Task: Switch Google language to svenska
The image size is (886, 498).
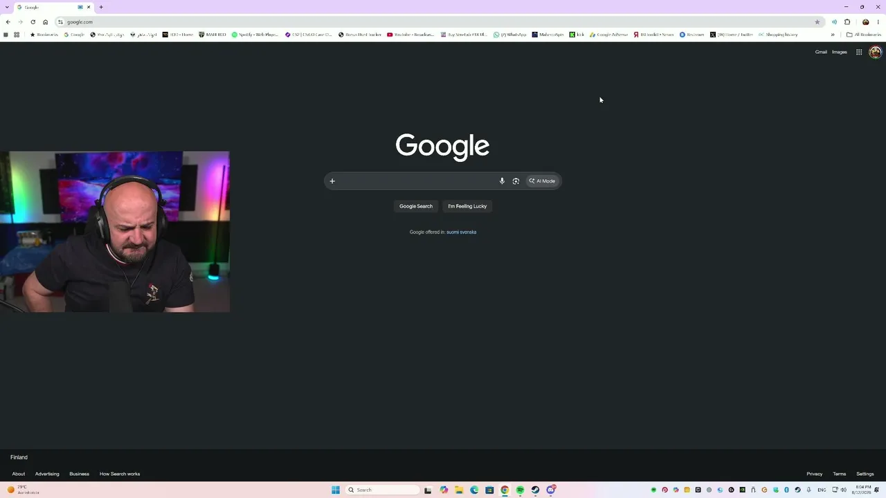Action: 469,232
